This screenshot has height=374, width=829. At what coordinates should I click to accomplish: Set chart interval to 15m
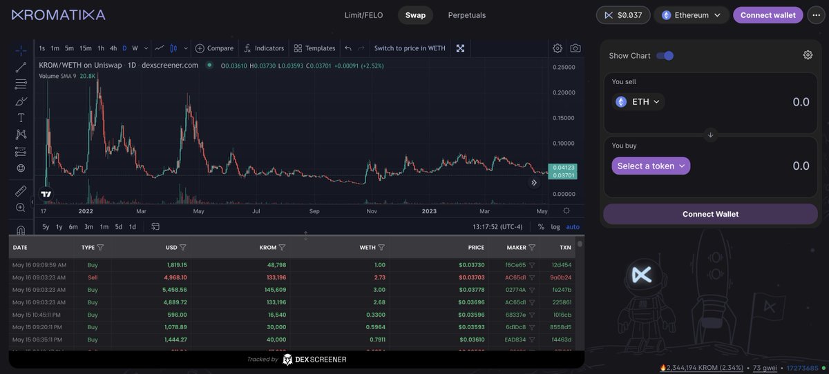(x=86, y=48)
